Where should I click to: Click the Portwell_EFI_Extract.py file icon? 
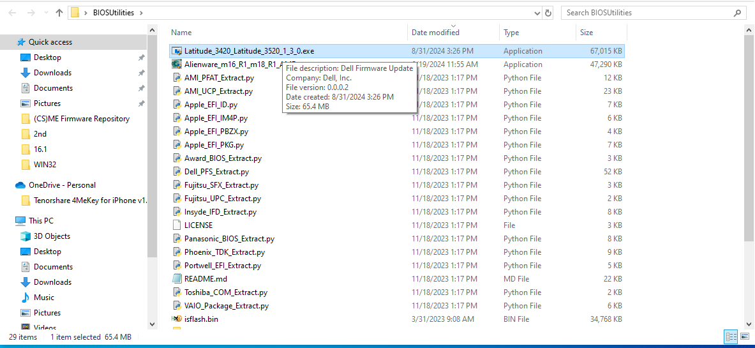(177, 266)
